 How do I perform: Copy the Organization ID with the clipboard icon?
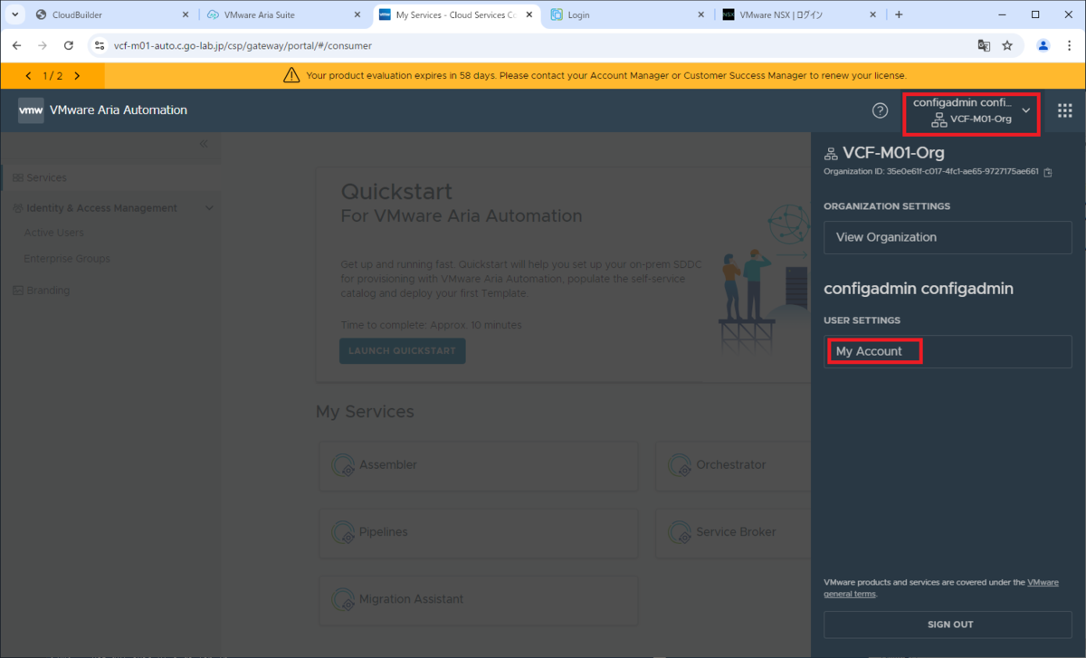1047,172
